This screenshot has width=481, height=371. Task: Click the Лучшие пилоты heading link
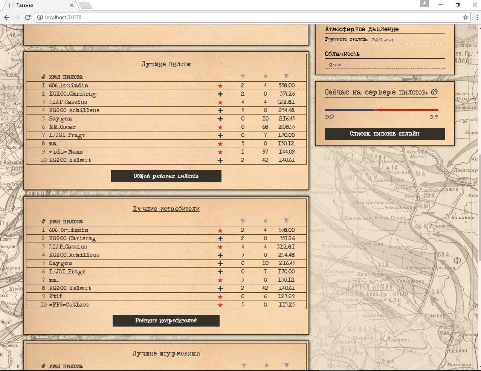pyautogui.click(x=166, y=64)
